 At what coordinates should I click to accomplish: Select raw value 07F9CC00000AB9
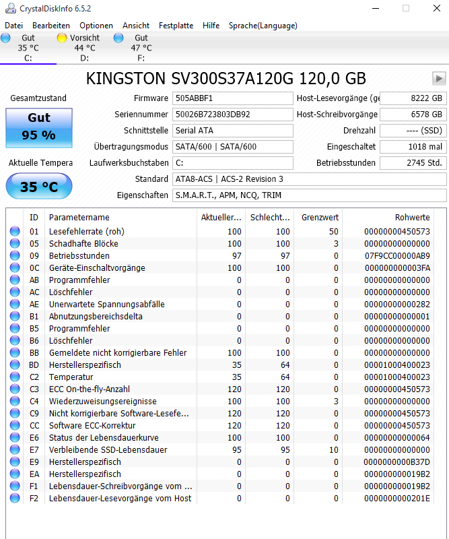(x=397, y=256)
